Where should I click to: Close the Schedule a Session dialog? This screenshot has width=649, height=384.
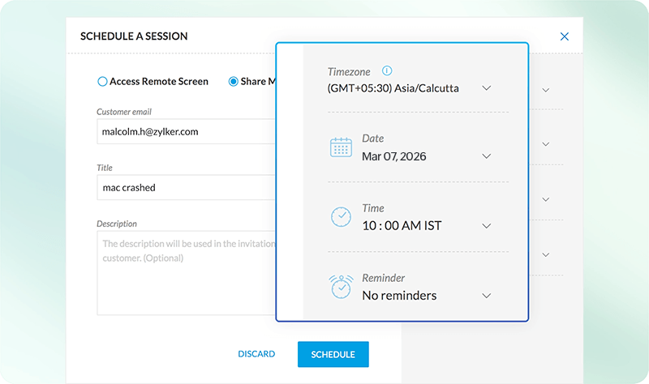click(565, 36)
